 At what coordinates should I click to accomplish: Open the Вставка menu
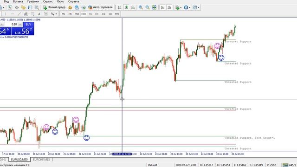pos(18,1)
